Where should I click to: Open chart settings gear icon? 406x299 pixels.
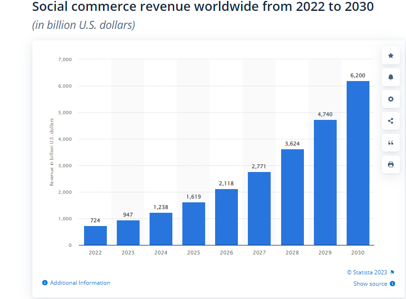(x=391, y=99)
